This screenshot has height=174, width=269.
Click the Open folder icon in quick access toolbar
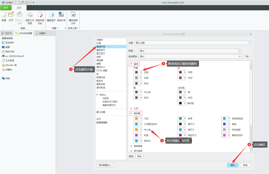[22, 3]
